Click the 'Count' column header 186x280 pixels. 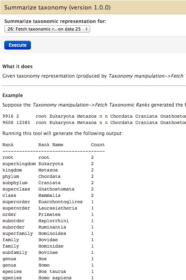tap(98, 145)
